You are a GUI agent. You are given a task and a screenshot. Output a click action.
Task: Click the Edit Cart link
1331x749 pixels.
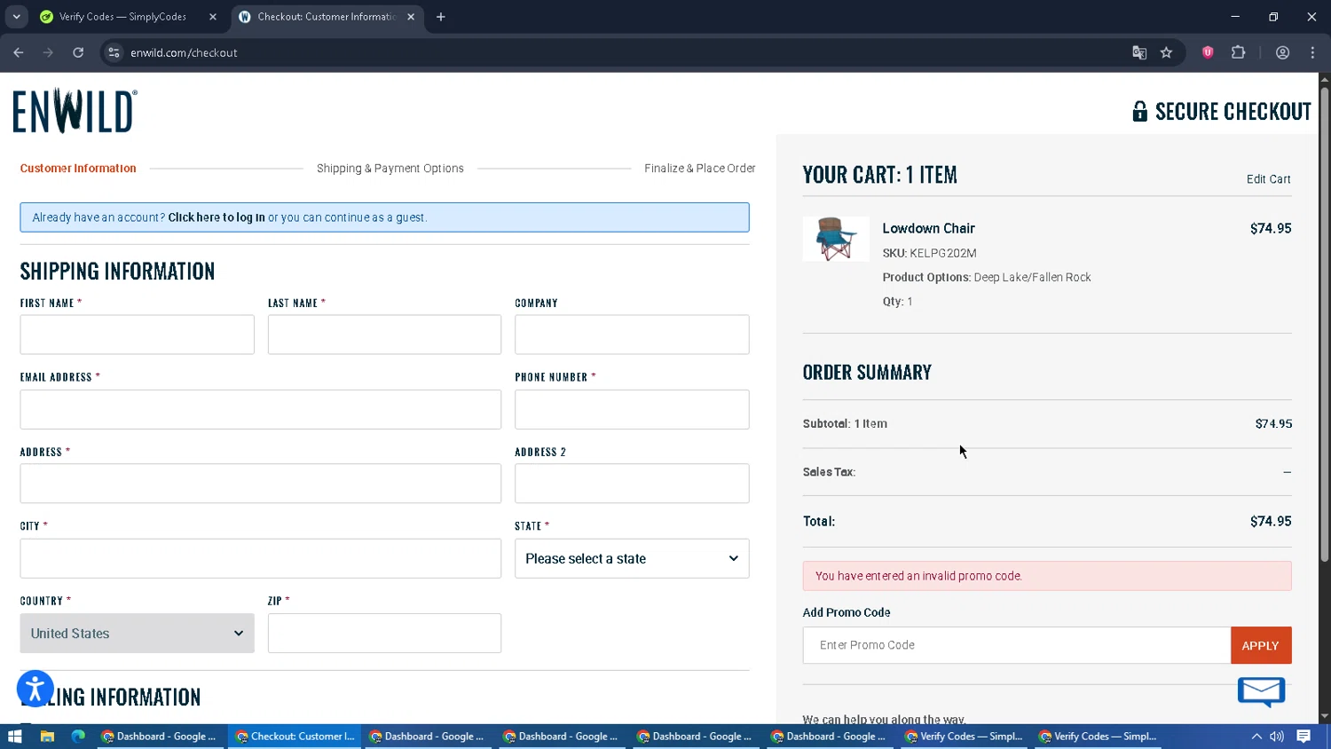1268,179
